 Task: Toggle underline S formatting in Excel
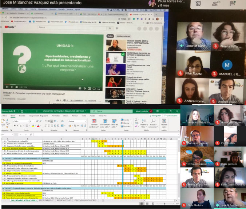point(21,125)
